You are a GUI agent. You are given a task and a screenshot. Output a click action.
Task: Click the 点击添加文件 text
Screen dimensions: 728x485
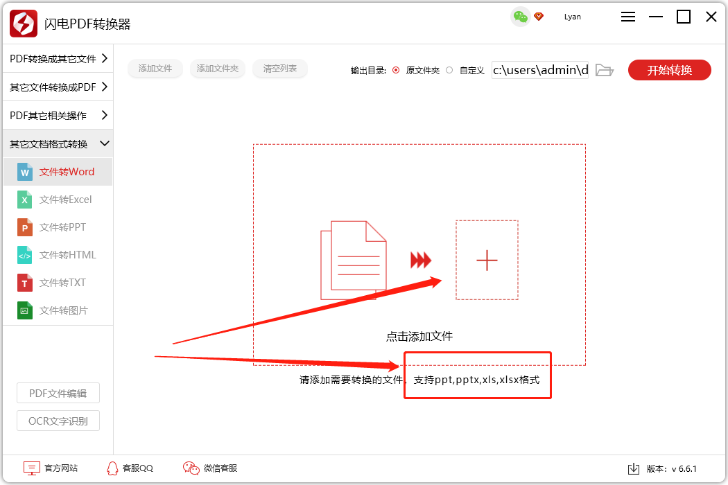click(x=419, y=336)
